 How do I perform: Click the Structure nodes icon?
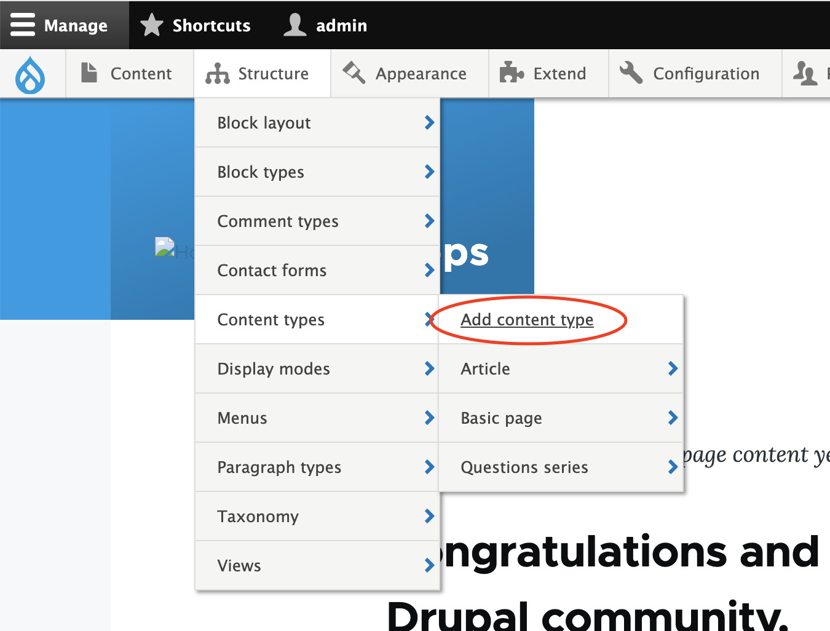click(x=218, y=73)
